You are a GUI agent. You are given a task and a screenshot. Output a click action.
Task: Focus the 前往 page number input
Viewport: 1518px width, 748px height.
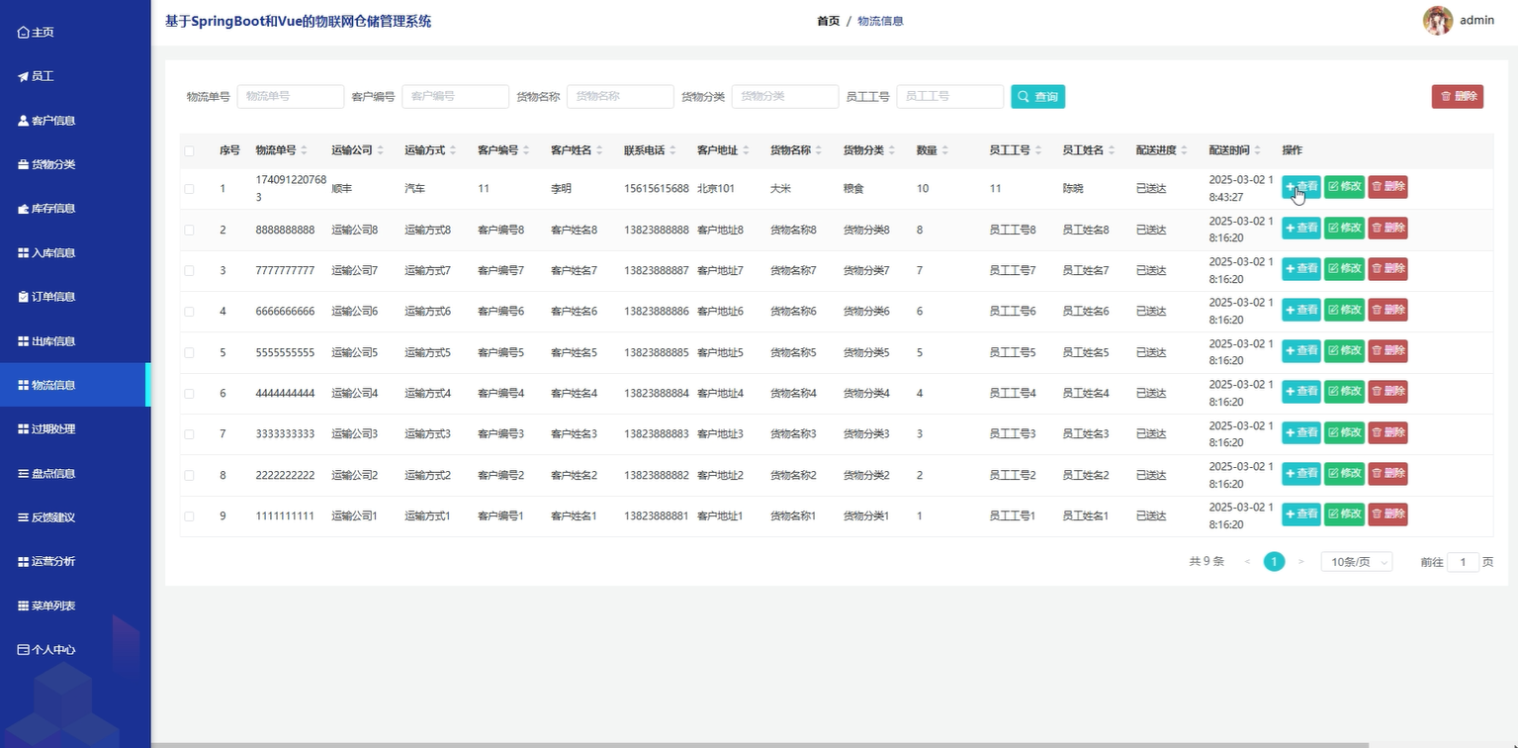click(x=1463, y=562)
